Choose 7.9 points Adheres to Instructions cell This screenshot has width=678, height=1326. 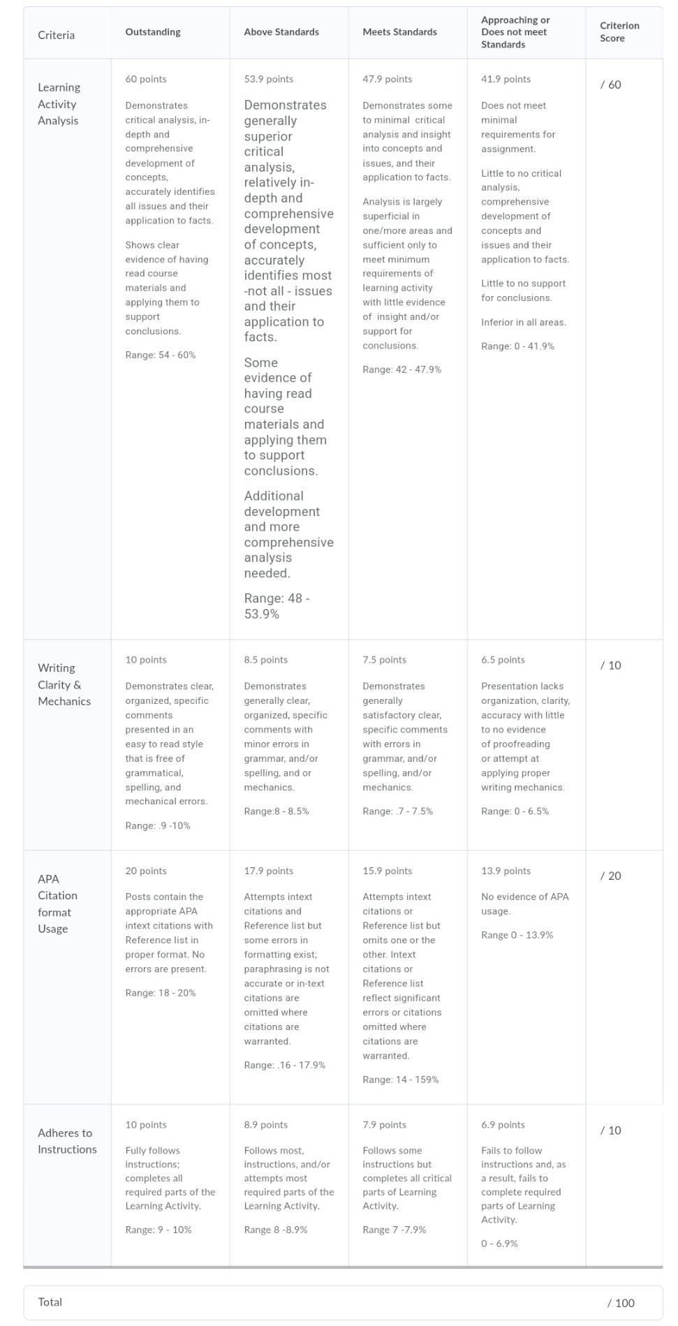tap(408, 1185)
